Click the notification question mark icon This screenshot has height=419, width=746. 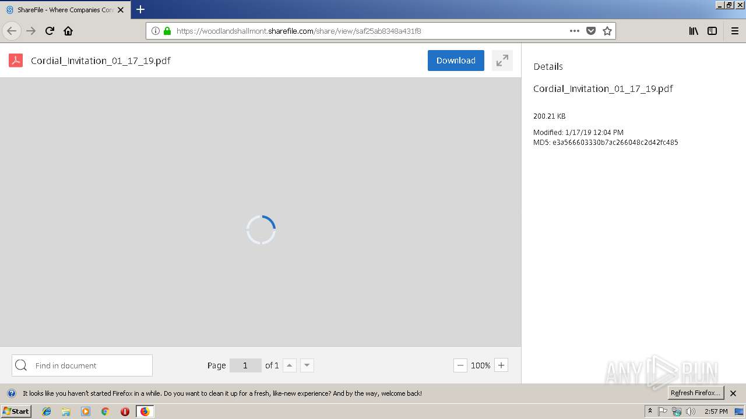coord(12,393)
